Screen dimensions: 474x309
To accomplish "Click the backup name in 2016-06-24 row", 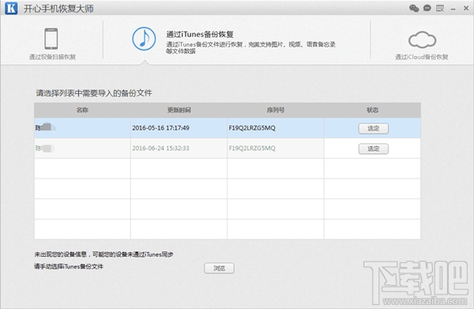I will 45,148.
